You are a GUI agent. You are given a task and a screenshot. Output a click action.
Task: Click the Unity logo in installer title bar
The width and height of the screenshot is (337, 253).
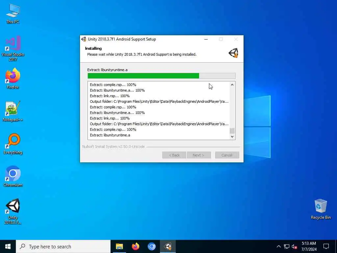pos(84,39)
